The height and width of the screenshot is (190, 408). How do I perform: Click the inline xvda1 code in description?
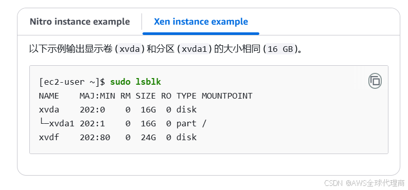click(194, 49)
